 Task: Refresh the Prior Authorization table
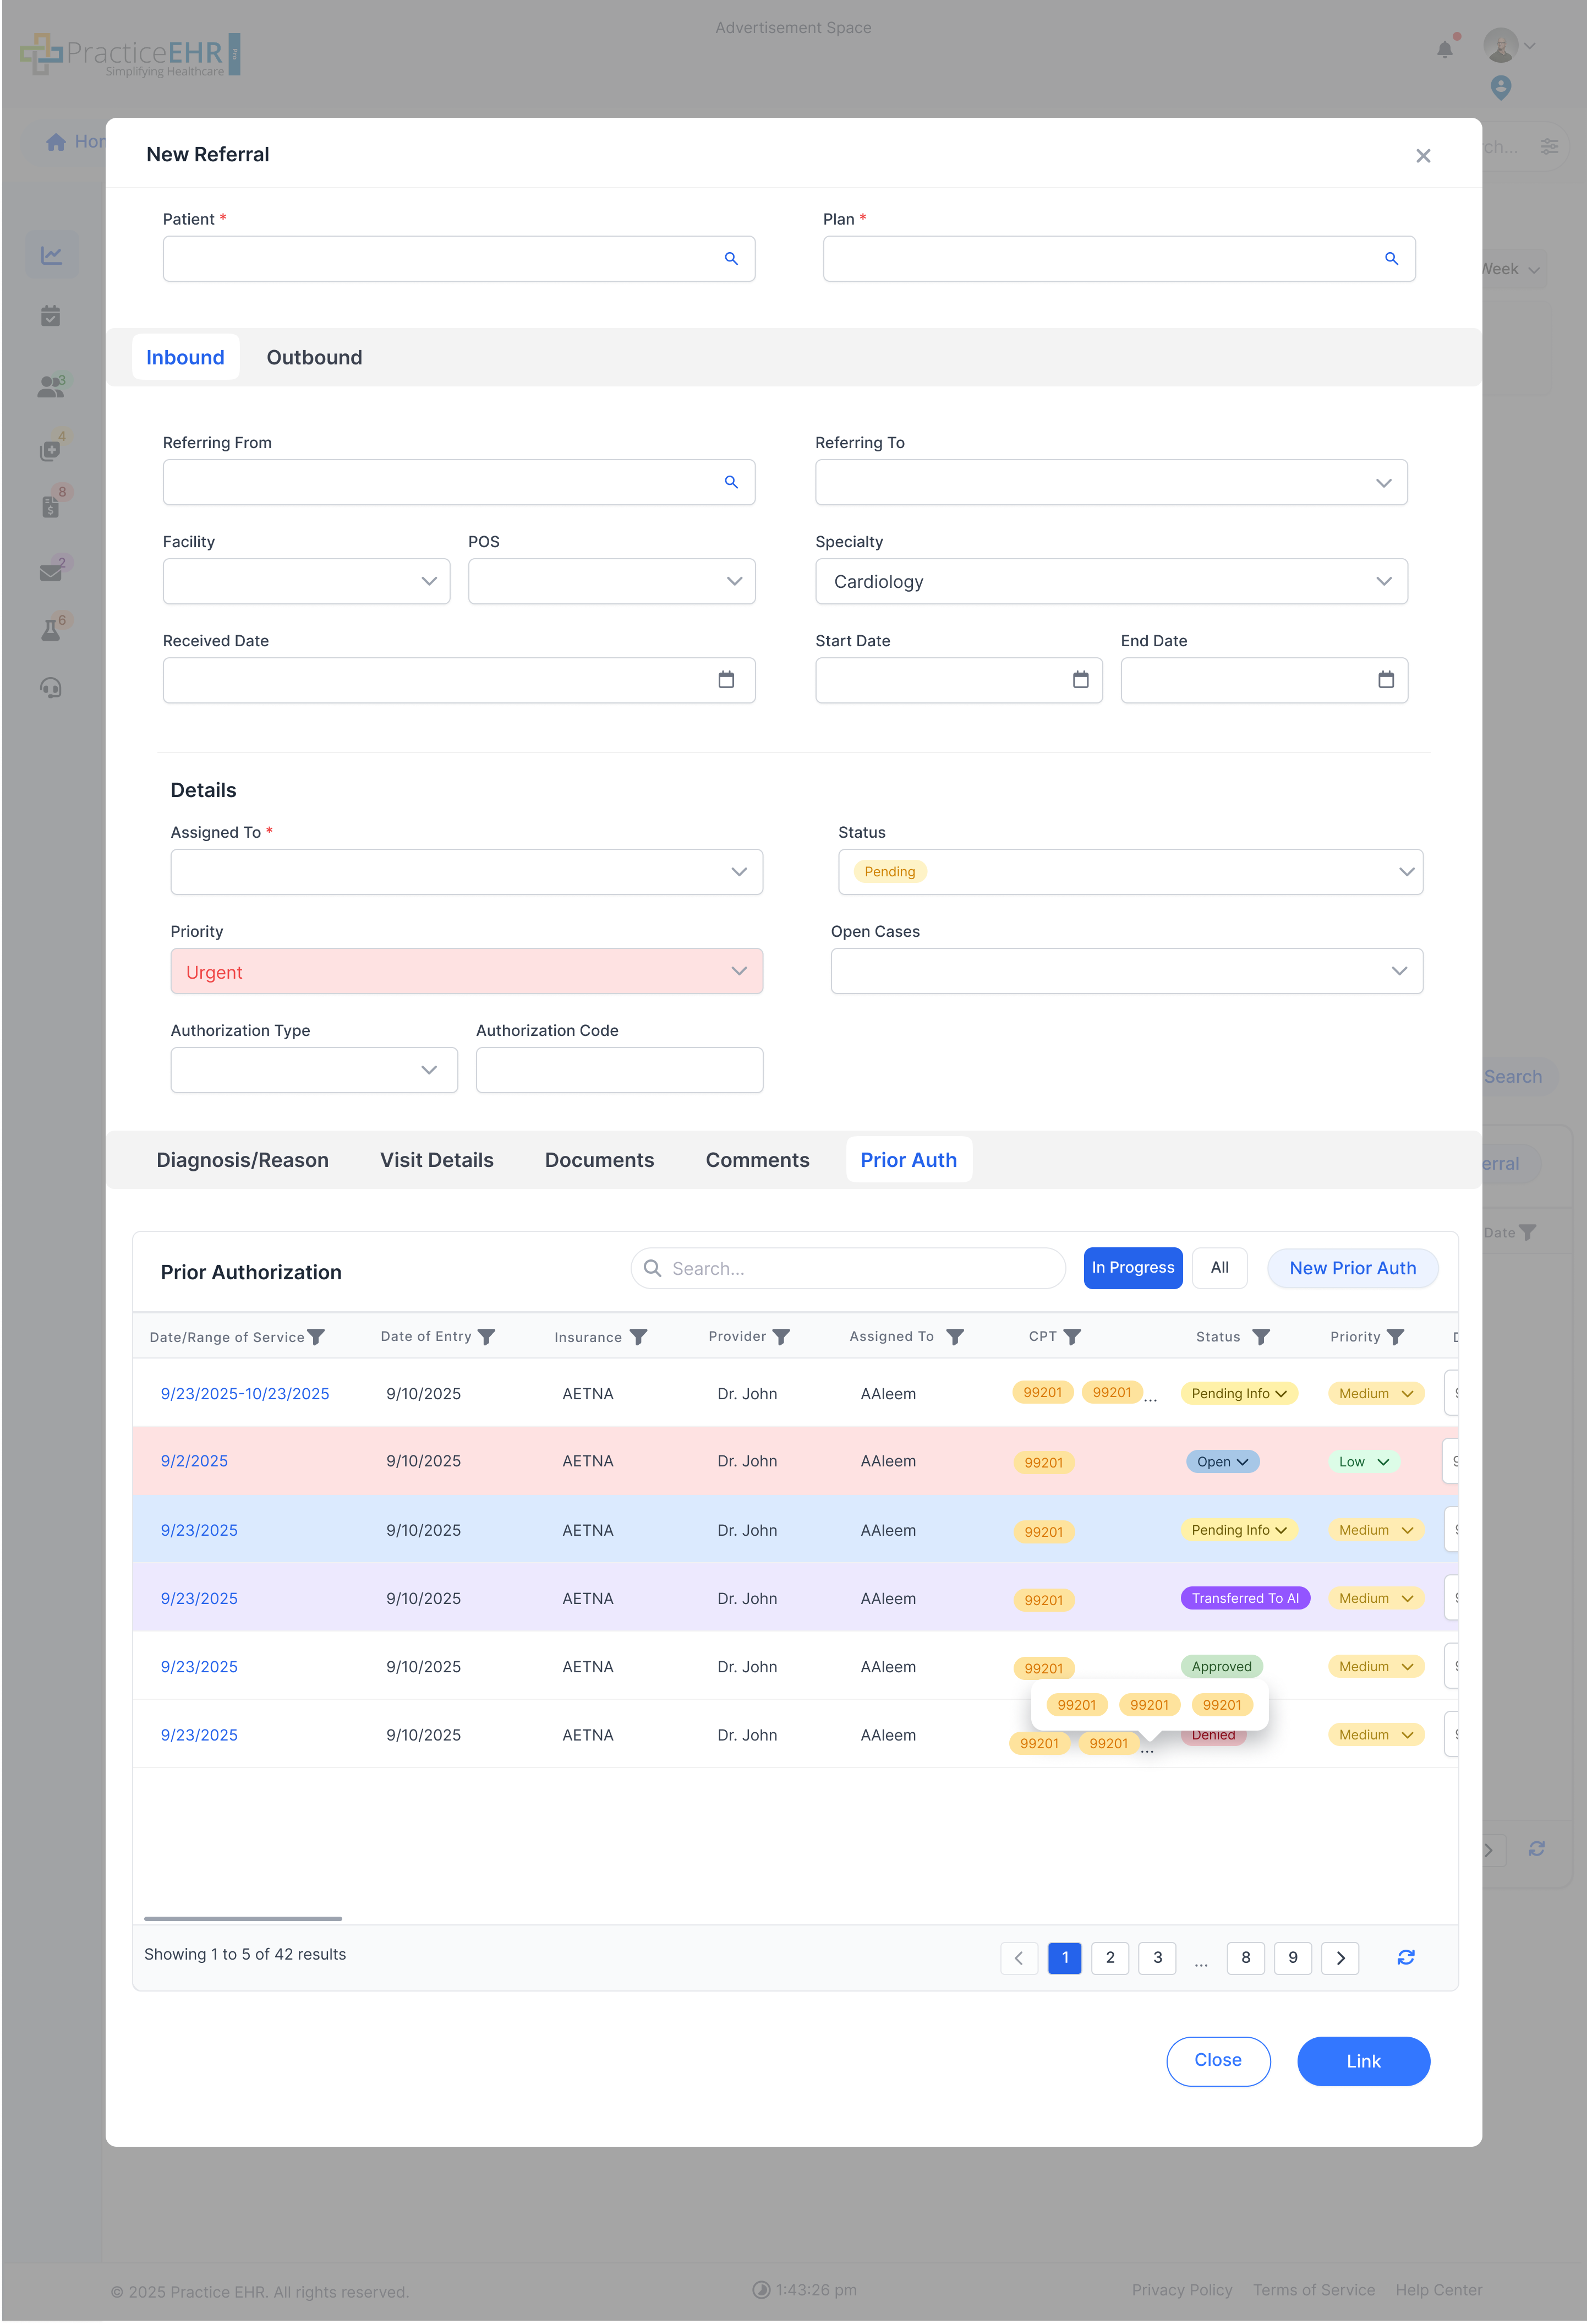click(x=1405, y=1957)
